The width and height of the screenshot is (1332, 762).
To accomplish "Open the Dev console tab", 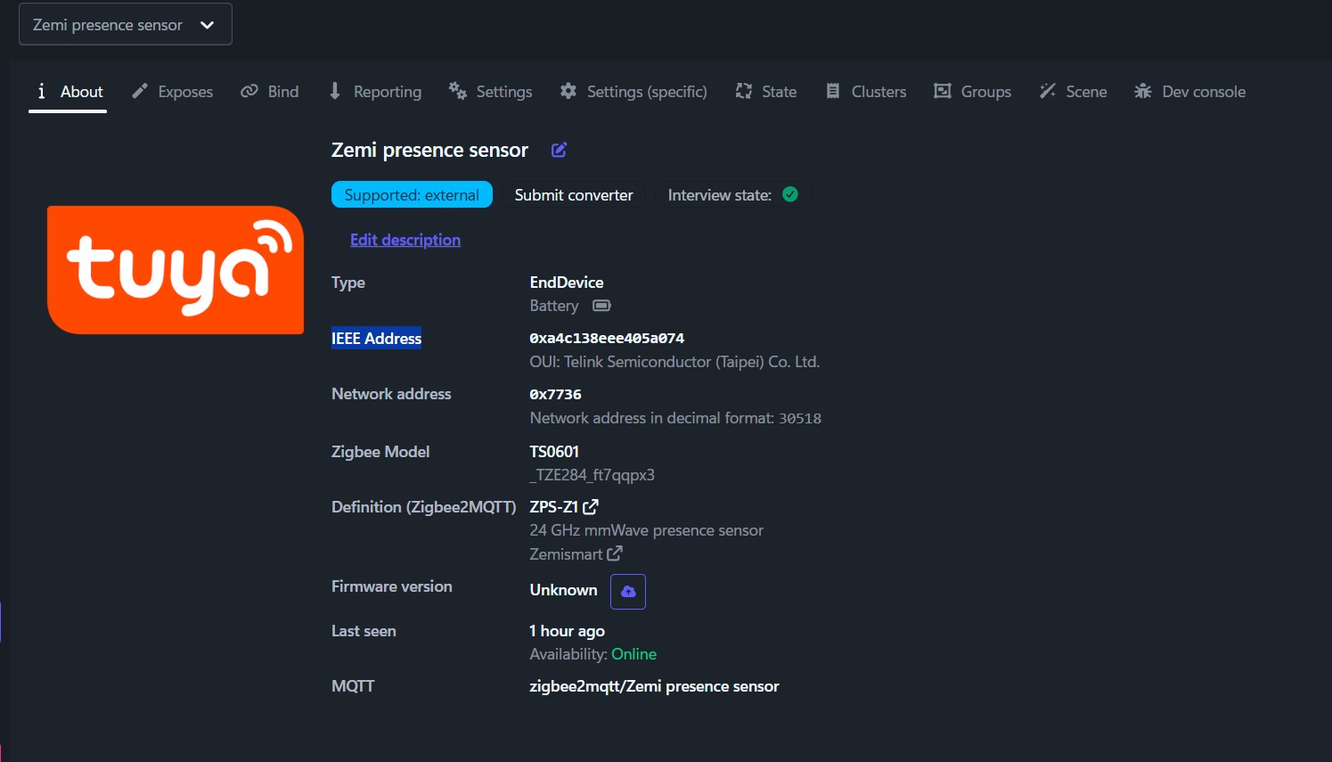I will (1189, 92).
